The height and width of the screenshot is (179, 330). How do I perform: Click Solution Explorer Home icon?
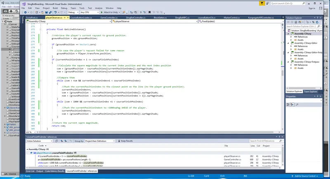pyautogui.click(x=296, y=22)
